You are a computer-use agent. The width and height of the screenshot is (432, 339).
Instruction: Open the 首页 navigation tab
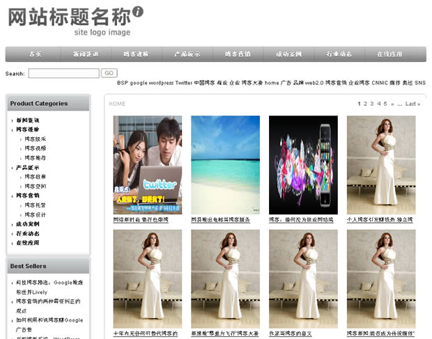point(36,54)
